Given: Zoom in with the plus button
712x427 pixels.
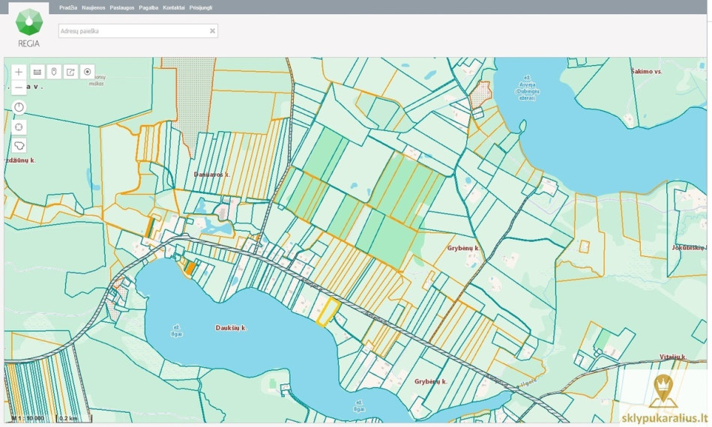Looking at the screenshot, I should (x=19, y=72).
